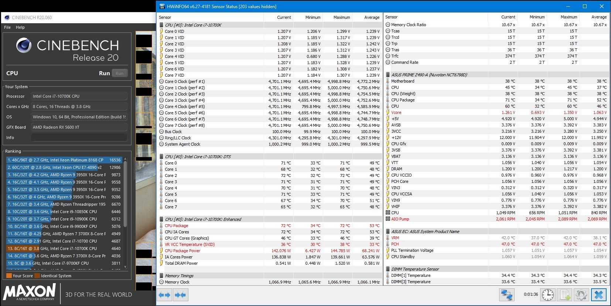
Task: Click the HWiNFO64 title bar app icon
Action: click(162, 7)
